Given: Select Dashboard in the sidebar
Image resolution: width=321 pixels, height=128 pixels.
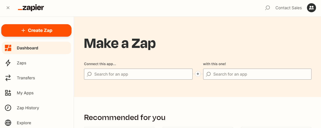Looking at the screenshot, I should [36, 48].
